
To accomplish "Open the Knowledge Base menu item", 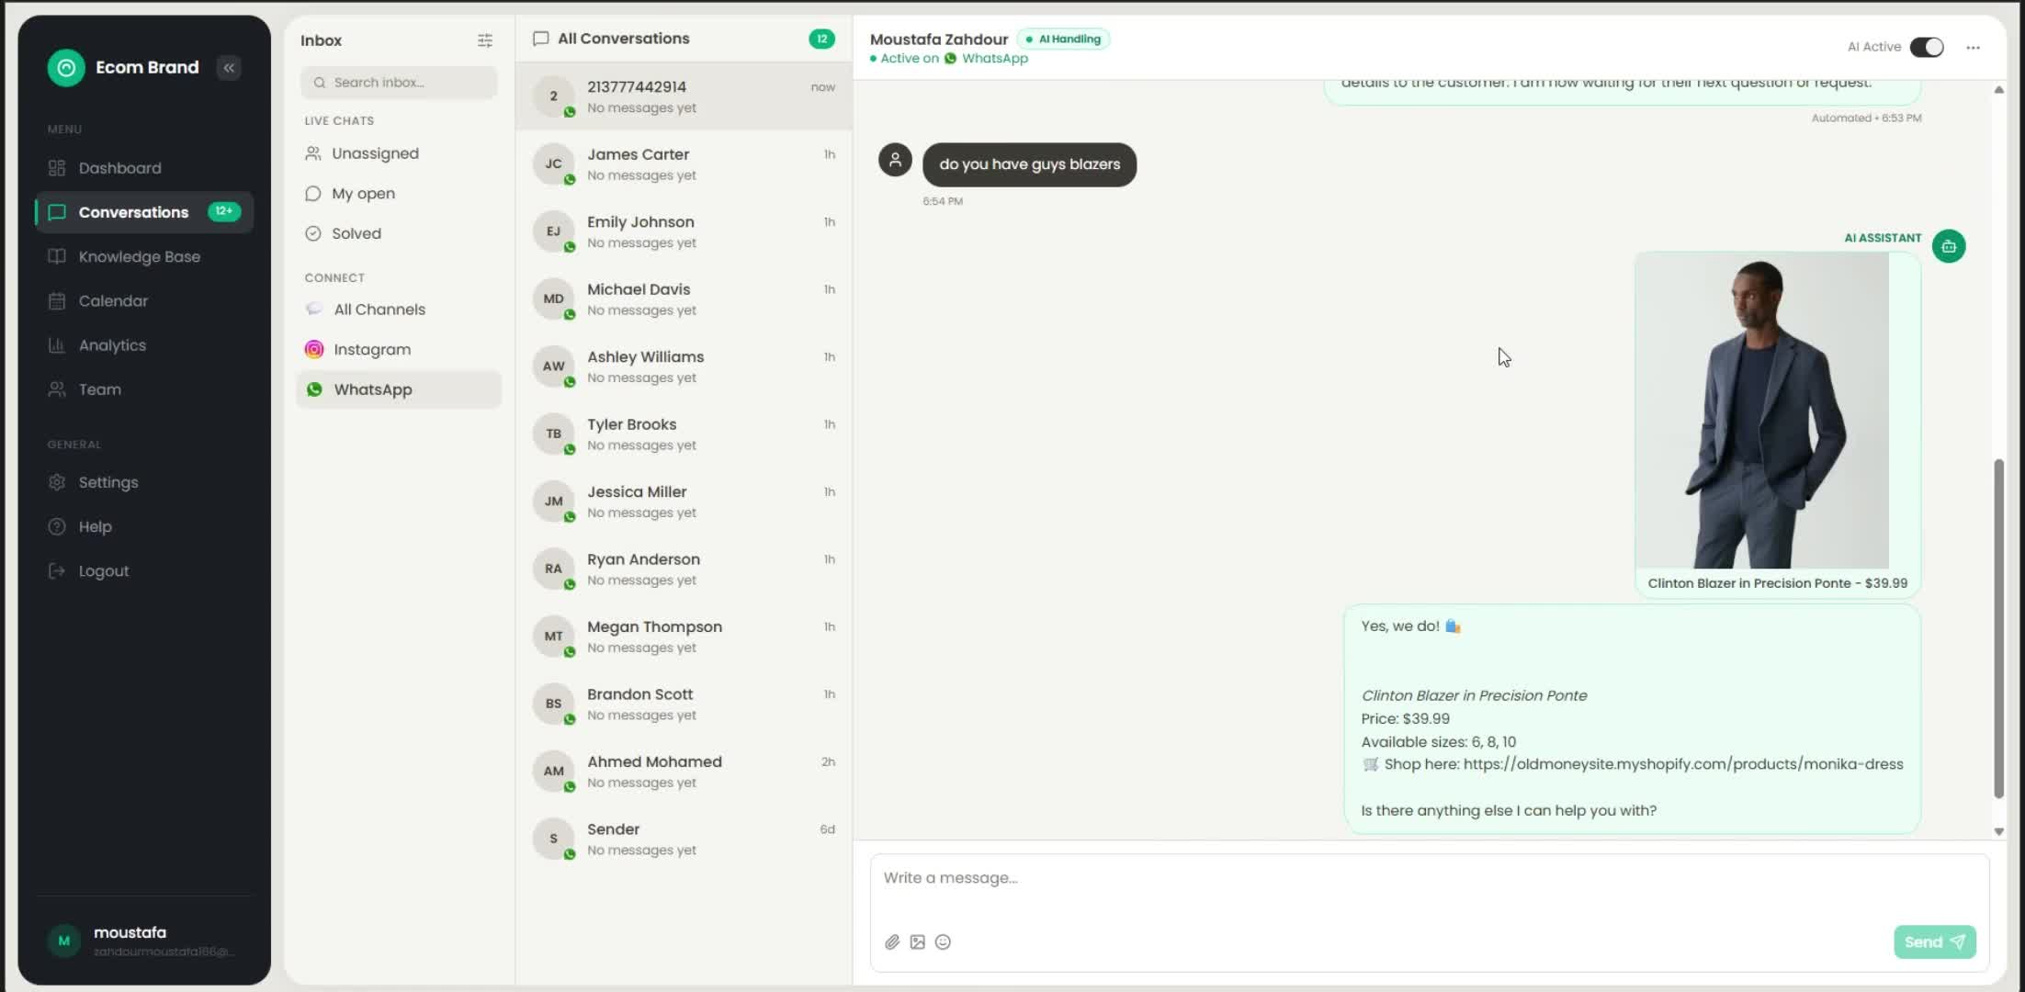I will 139,256.
